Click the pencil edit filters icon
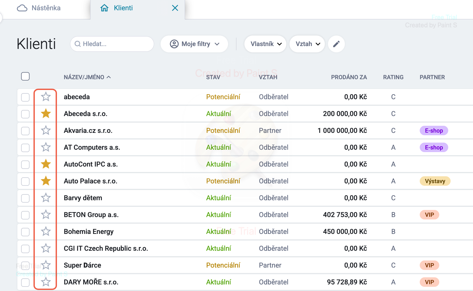 click(x=336, y=44)
